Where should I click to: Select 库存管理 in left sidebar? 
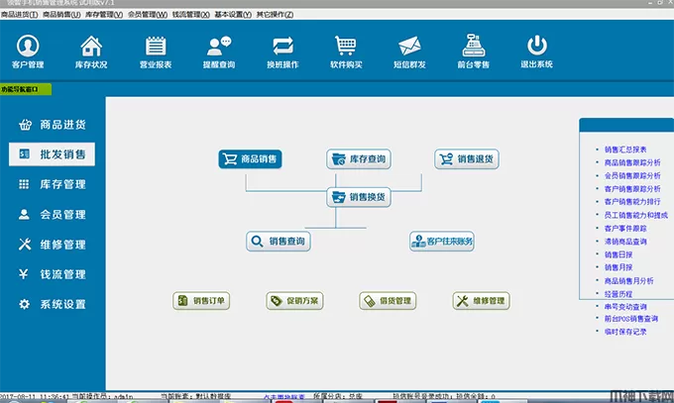[x=52, y=184]
